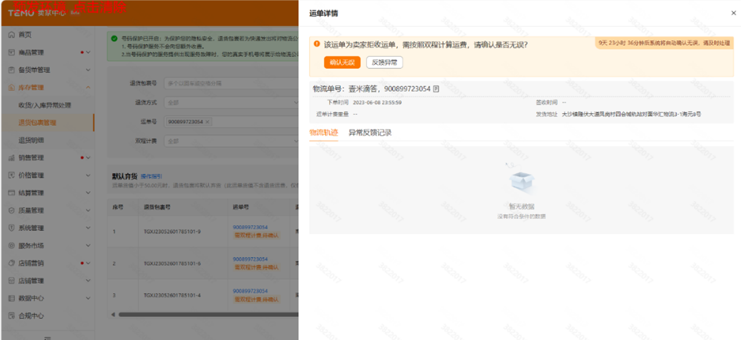Select the 物流轨迹 tab
The width and height of the screenshot is (741, 340).
324,133
